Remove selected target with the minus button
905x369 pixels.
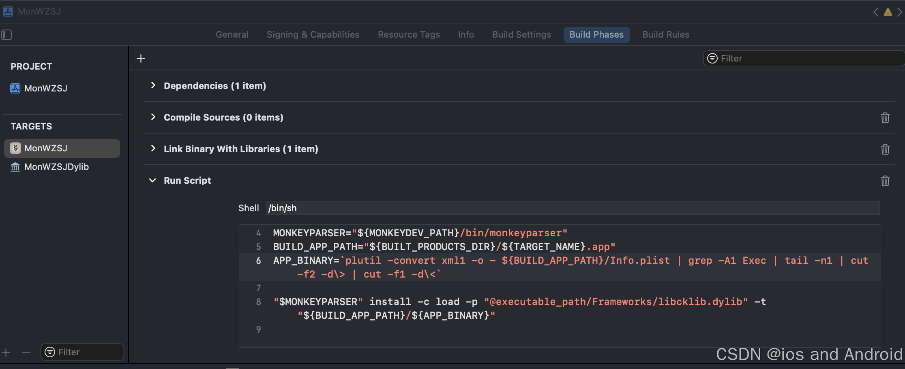click(26, 352)
